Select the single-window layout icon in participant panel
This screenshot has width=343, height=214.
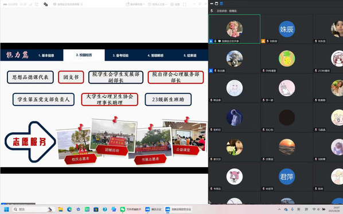click(216, 3)
